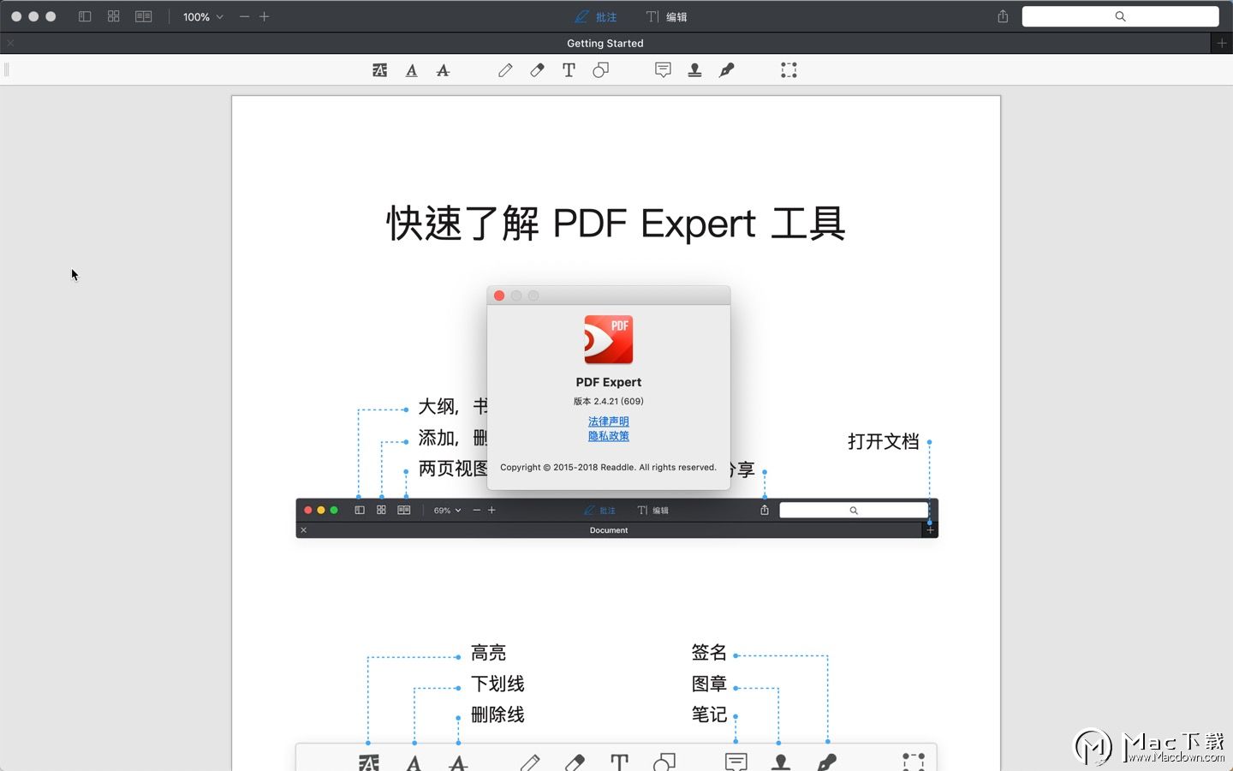Image resolution: width=1233 pixels, height=771 pixels.
Task: Click the PDF Expert name in about dialog
Action: tap(609, 382)
